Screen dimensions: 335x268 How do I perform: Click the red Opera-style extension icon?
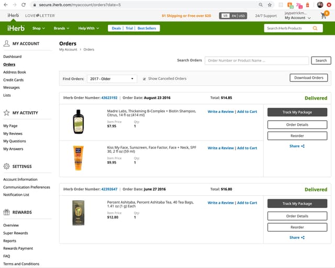[x=329, y=5]
